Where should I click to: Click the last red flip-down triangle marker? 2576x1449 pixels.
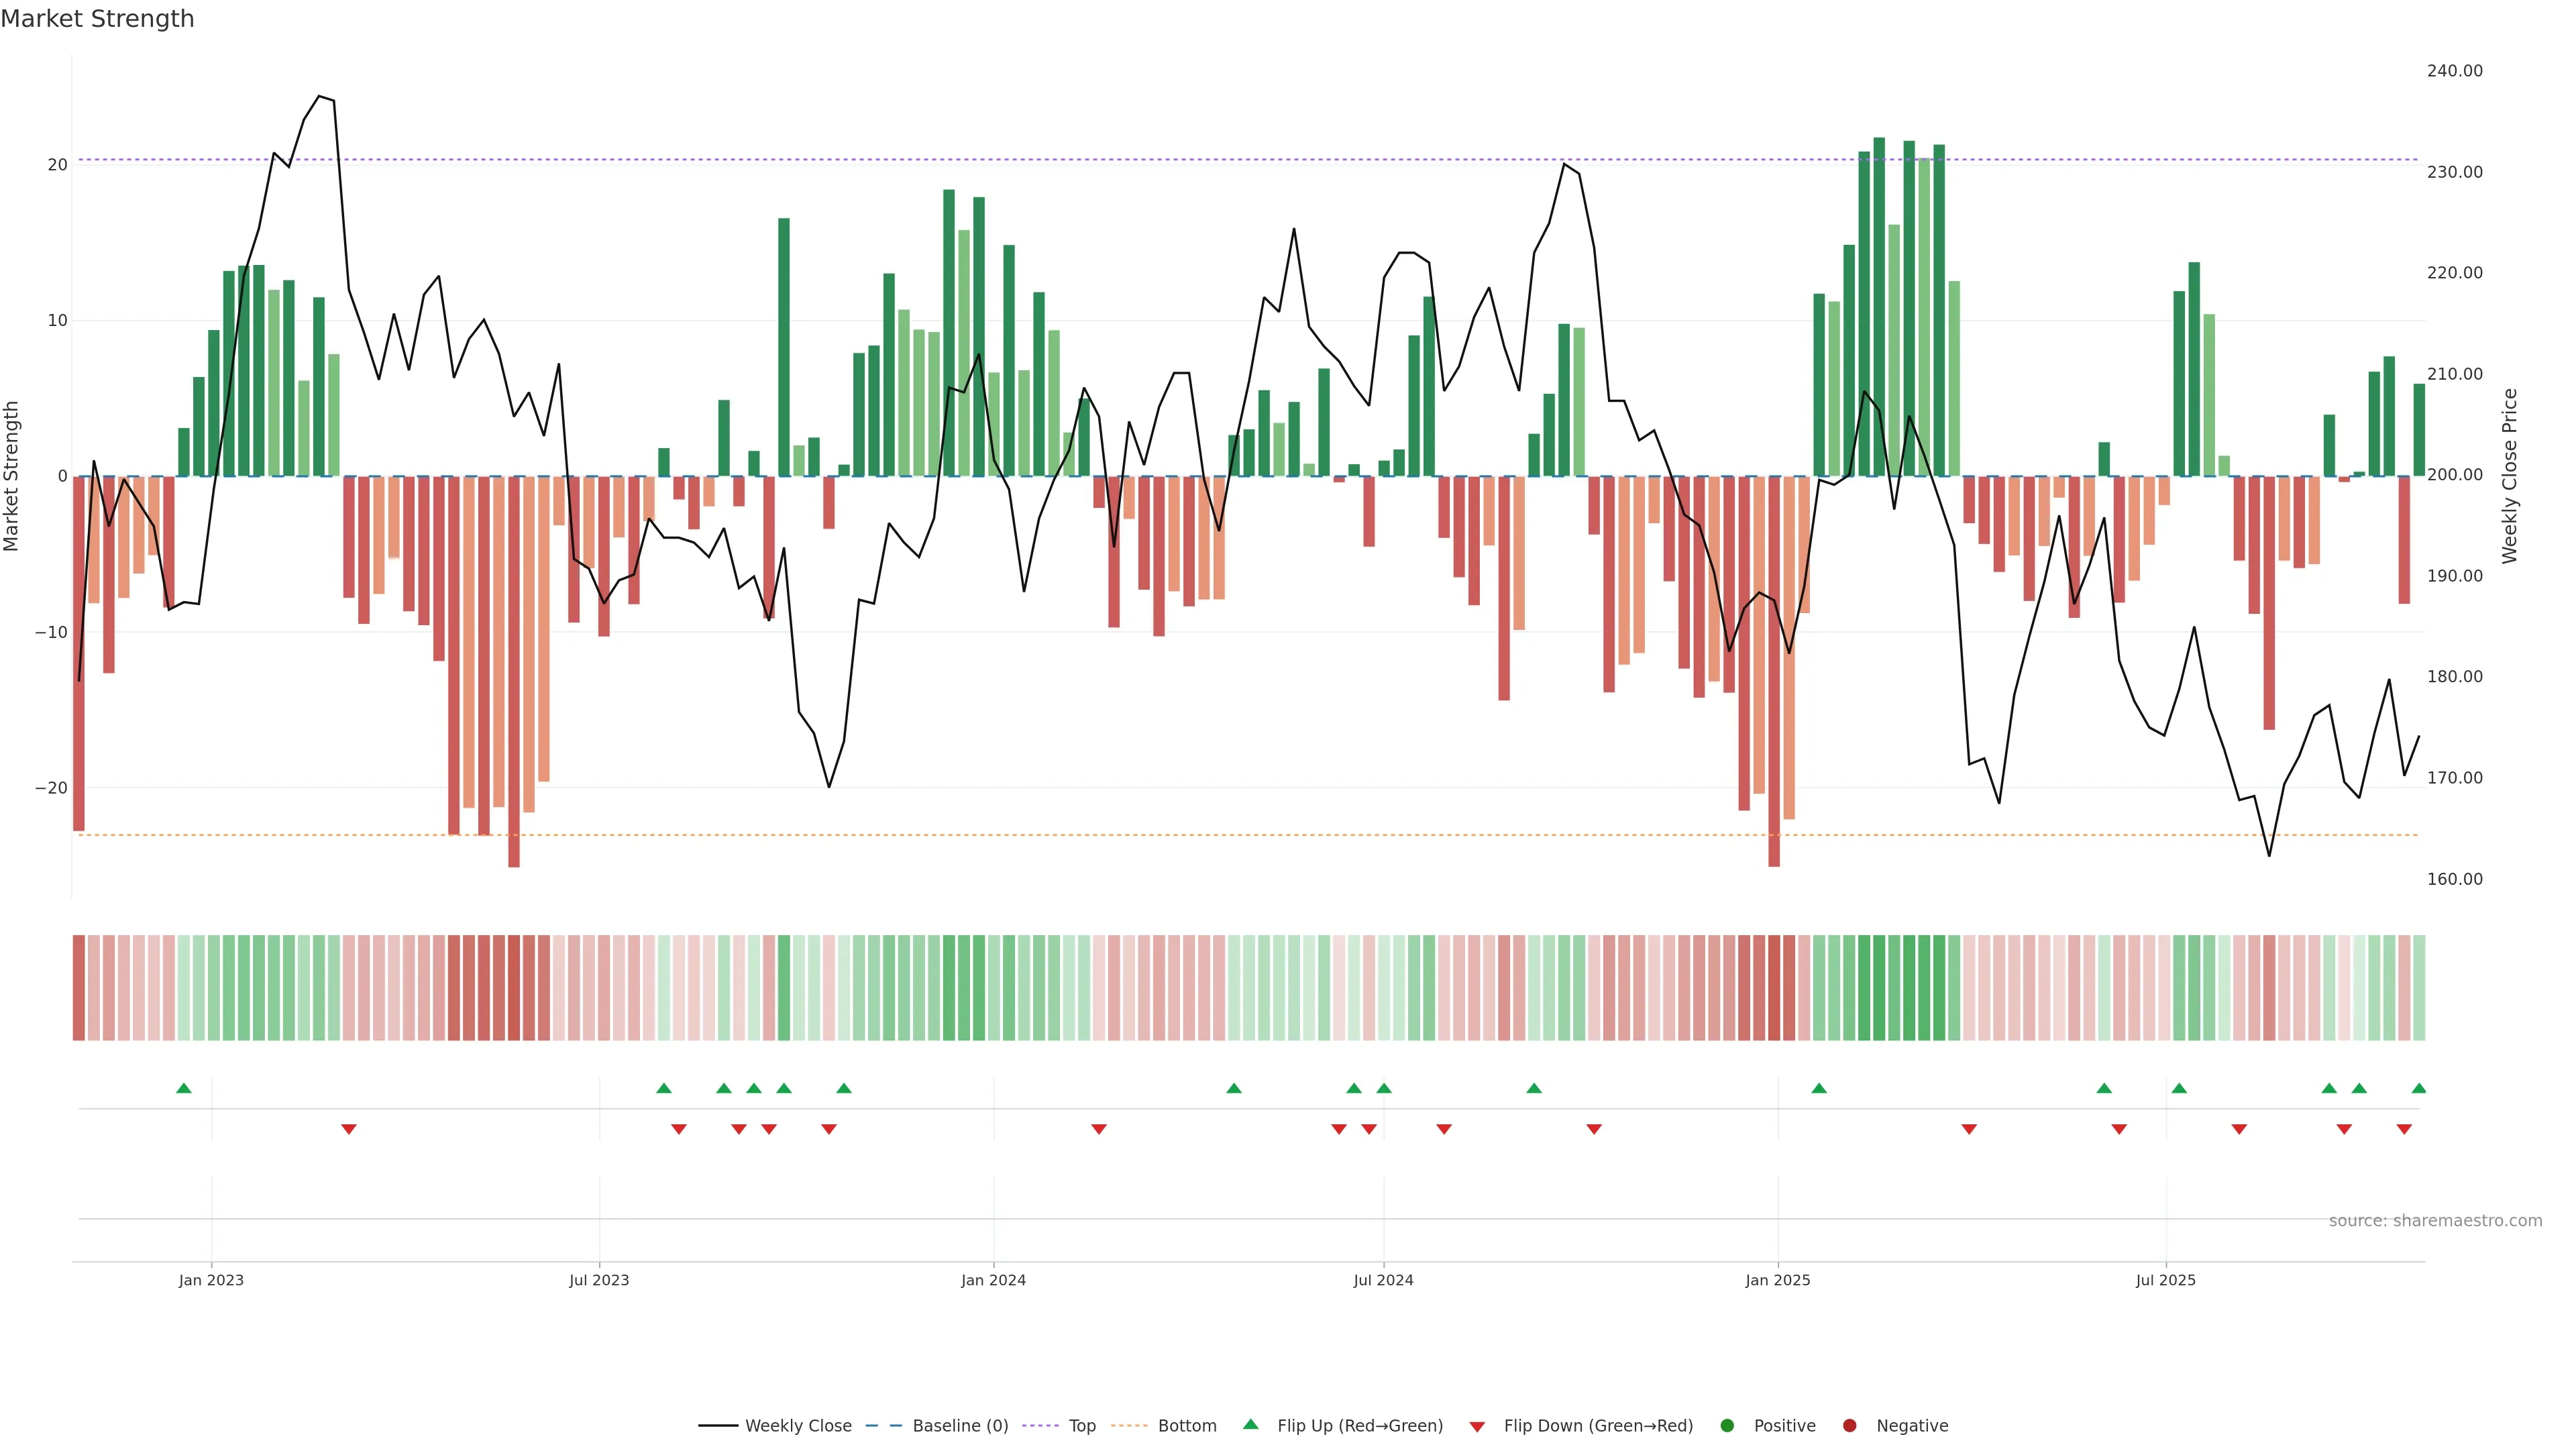point(2404,1129)
